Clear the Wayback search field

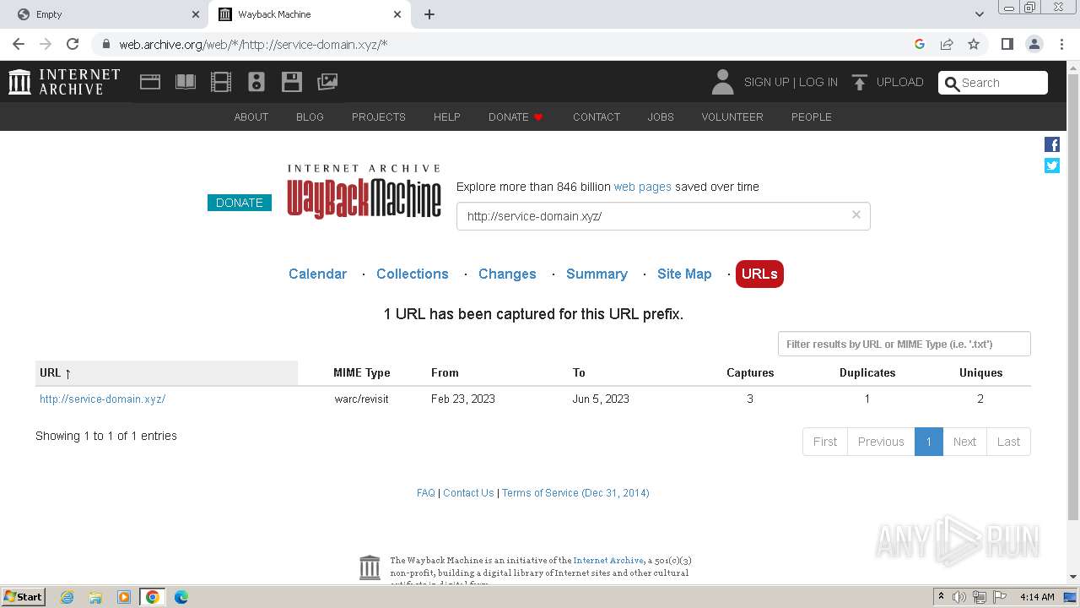(x=856, y=214)
